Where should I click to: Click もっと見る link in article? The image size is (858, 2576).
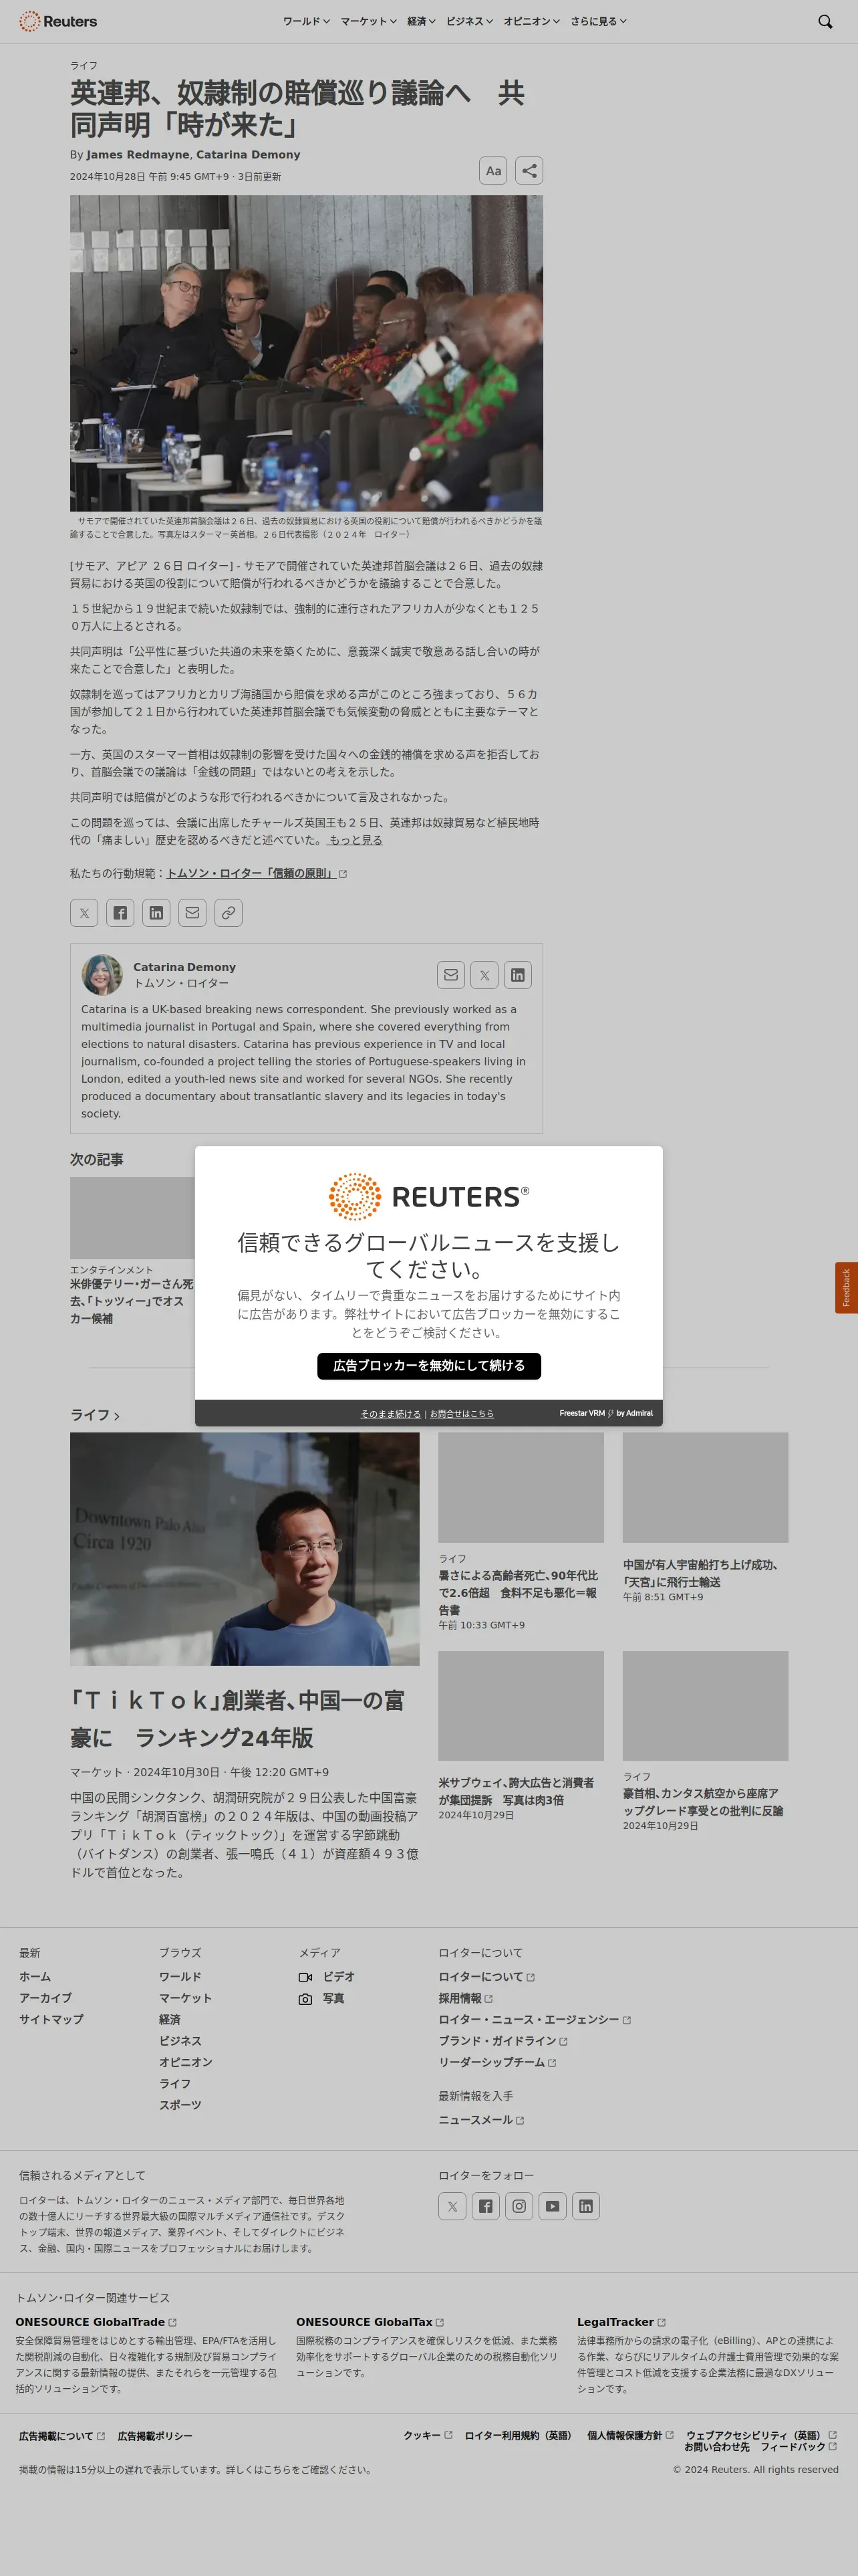[x=355, y=840]
